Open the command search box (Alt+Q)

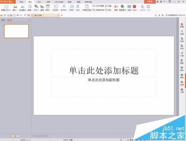[176, 15]
